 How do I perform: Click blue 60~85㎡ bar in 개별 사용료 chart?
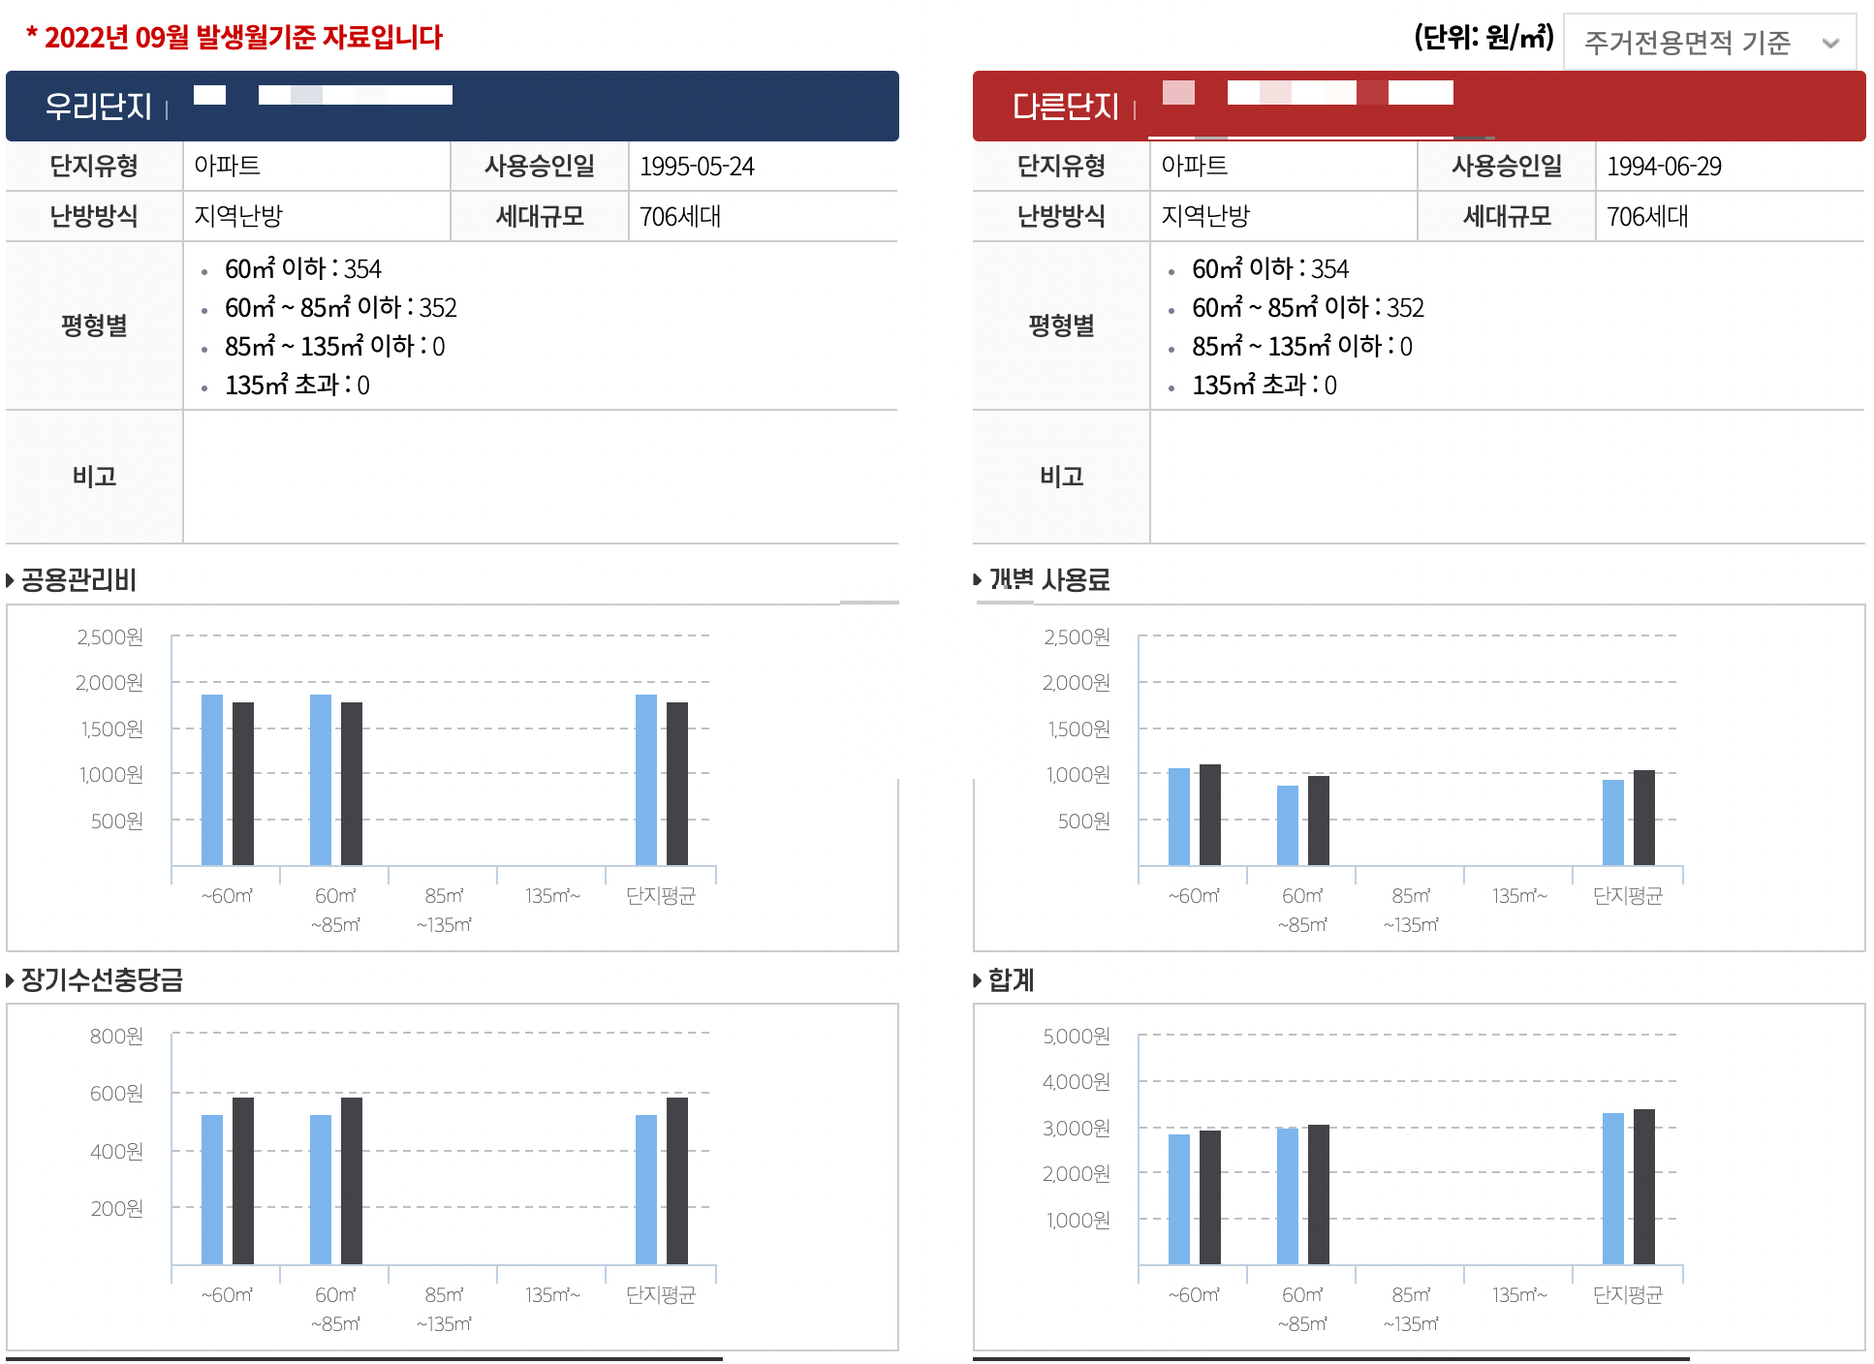[1288, 825]
